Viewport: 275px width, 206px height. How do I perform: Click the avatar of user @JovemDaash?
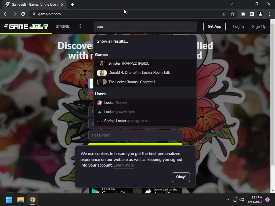tap(100, 112)
